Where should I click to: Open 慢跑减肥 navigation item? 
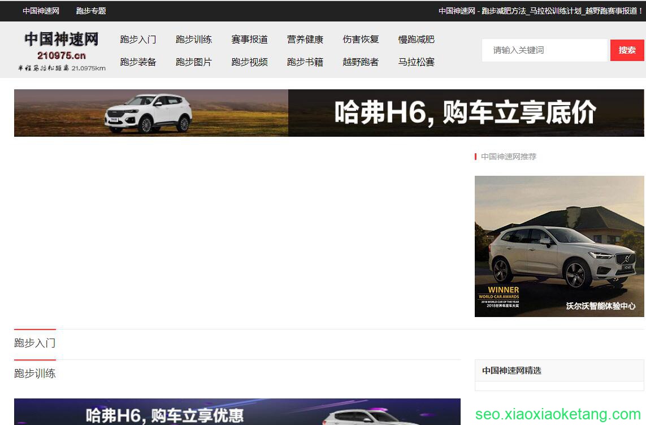pos(416,40)
